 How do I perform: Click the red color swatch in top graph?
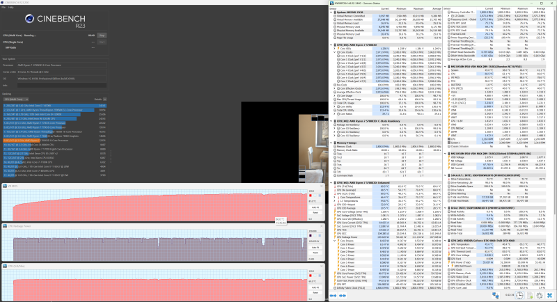tap(309, 197)
